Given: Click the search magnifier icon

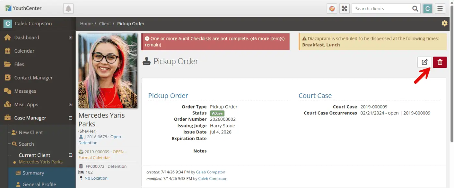Looking at the screenshot, I should [415, 9].
